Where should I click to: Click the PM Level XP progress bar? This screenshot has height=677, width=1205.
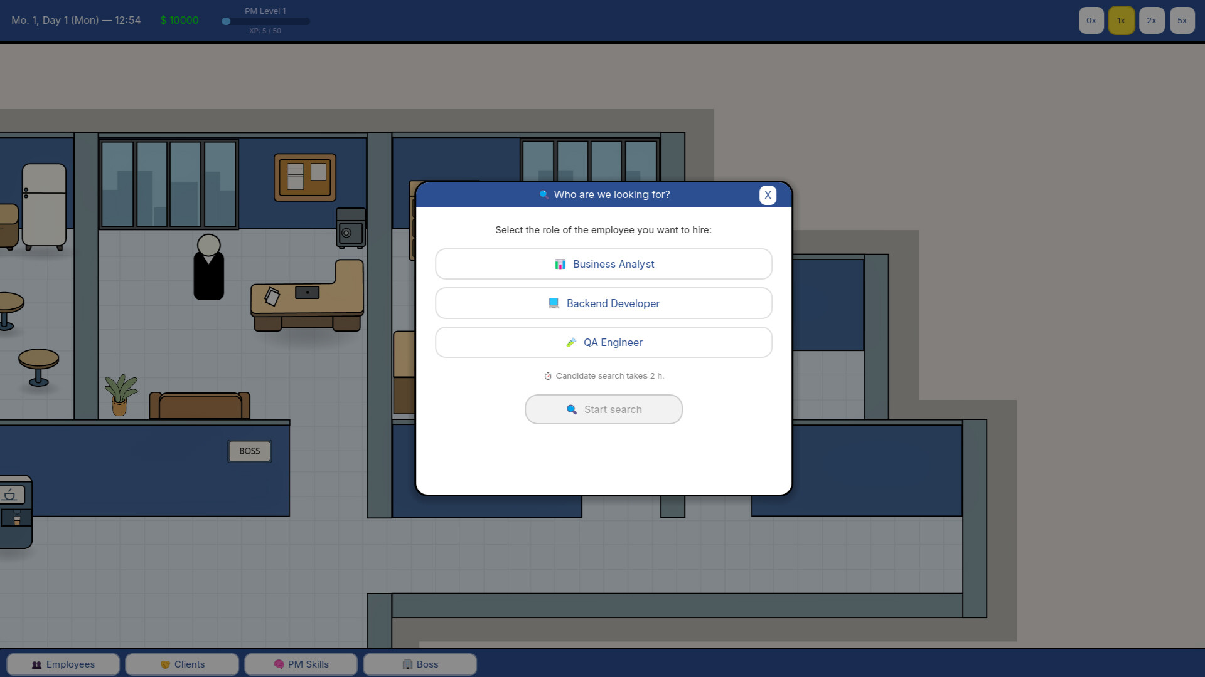[267, 21]
